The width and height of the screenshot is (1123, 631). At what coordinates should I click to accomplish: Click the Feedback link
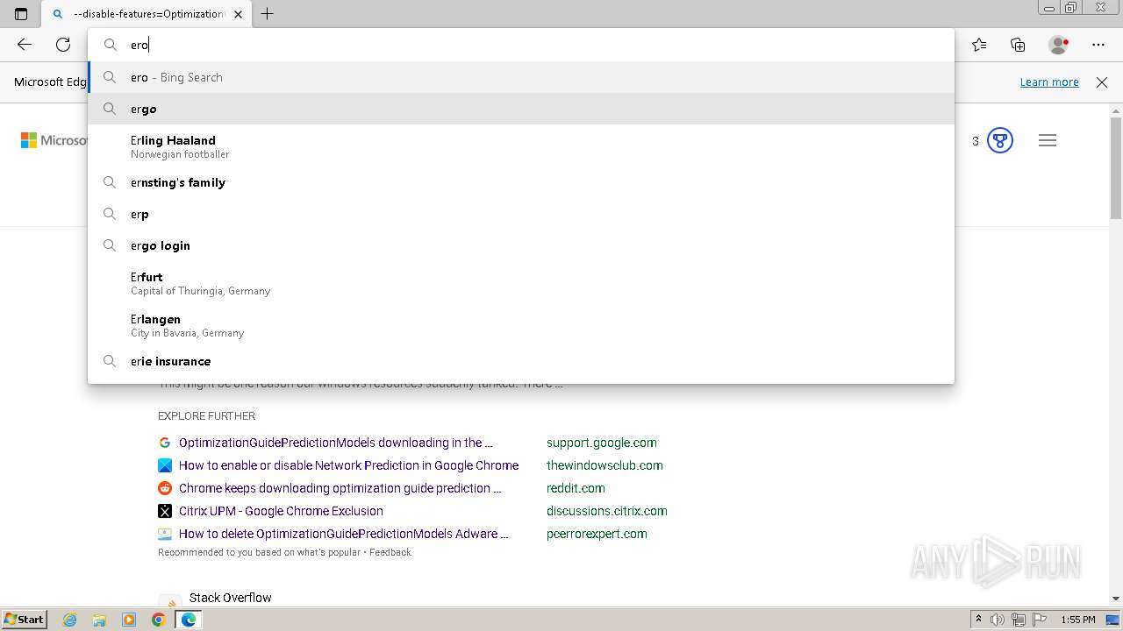(390, 552)
